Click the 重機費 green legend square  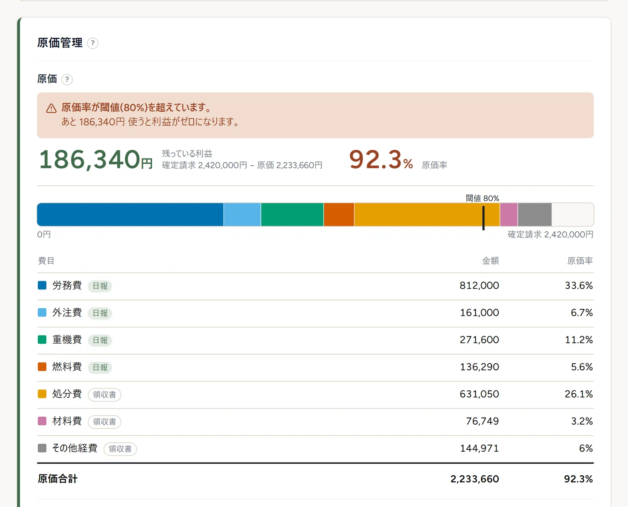42,340
